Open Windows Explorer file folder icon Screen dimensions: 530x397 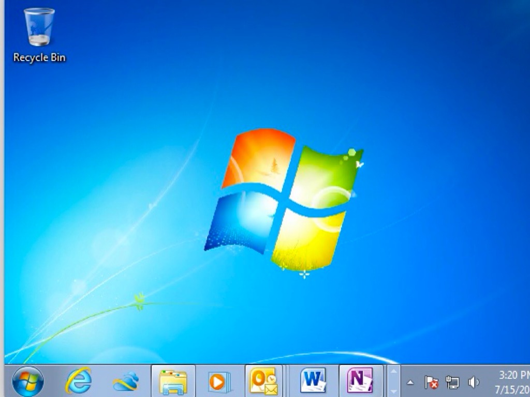coord(173,382)
